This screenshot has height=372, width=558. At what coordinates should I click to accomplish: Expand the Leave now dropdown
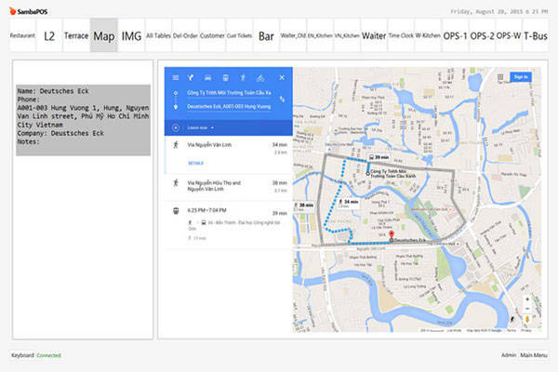pyautogui.click(x=198, y=126)
